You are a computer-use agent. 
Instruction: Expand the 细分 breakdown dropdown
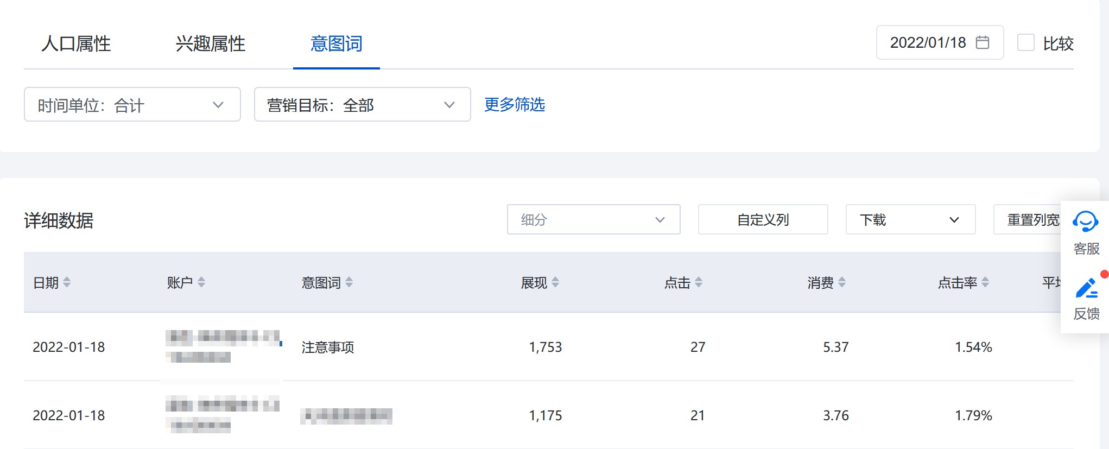[593, 219]
